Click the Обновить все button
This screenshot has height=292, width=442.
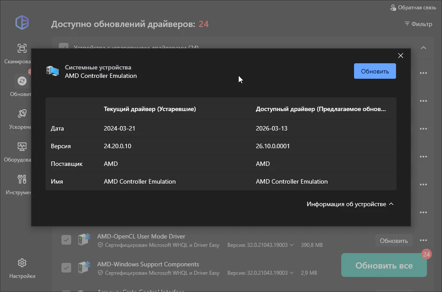tap(384, 265)
